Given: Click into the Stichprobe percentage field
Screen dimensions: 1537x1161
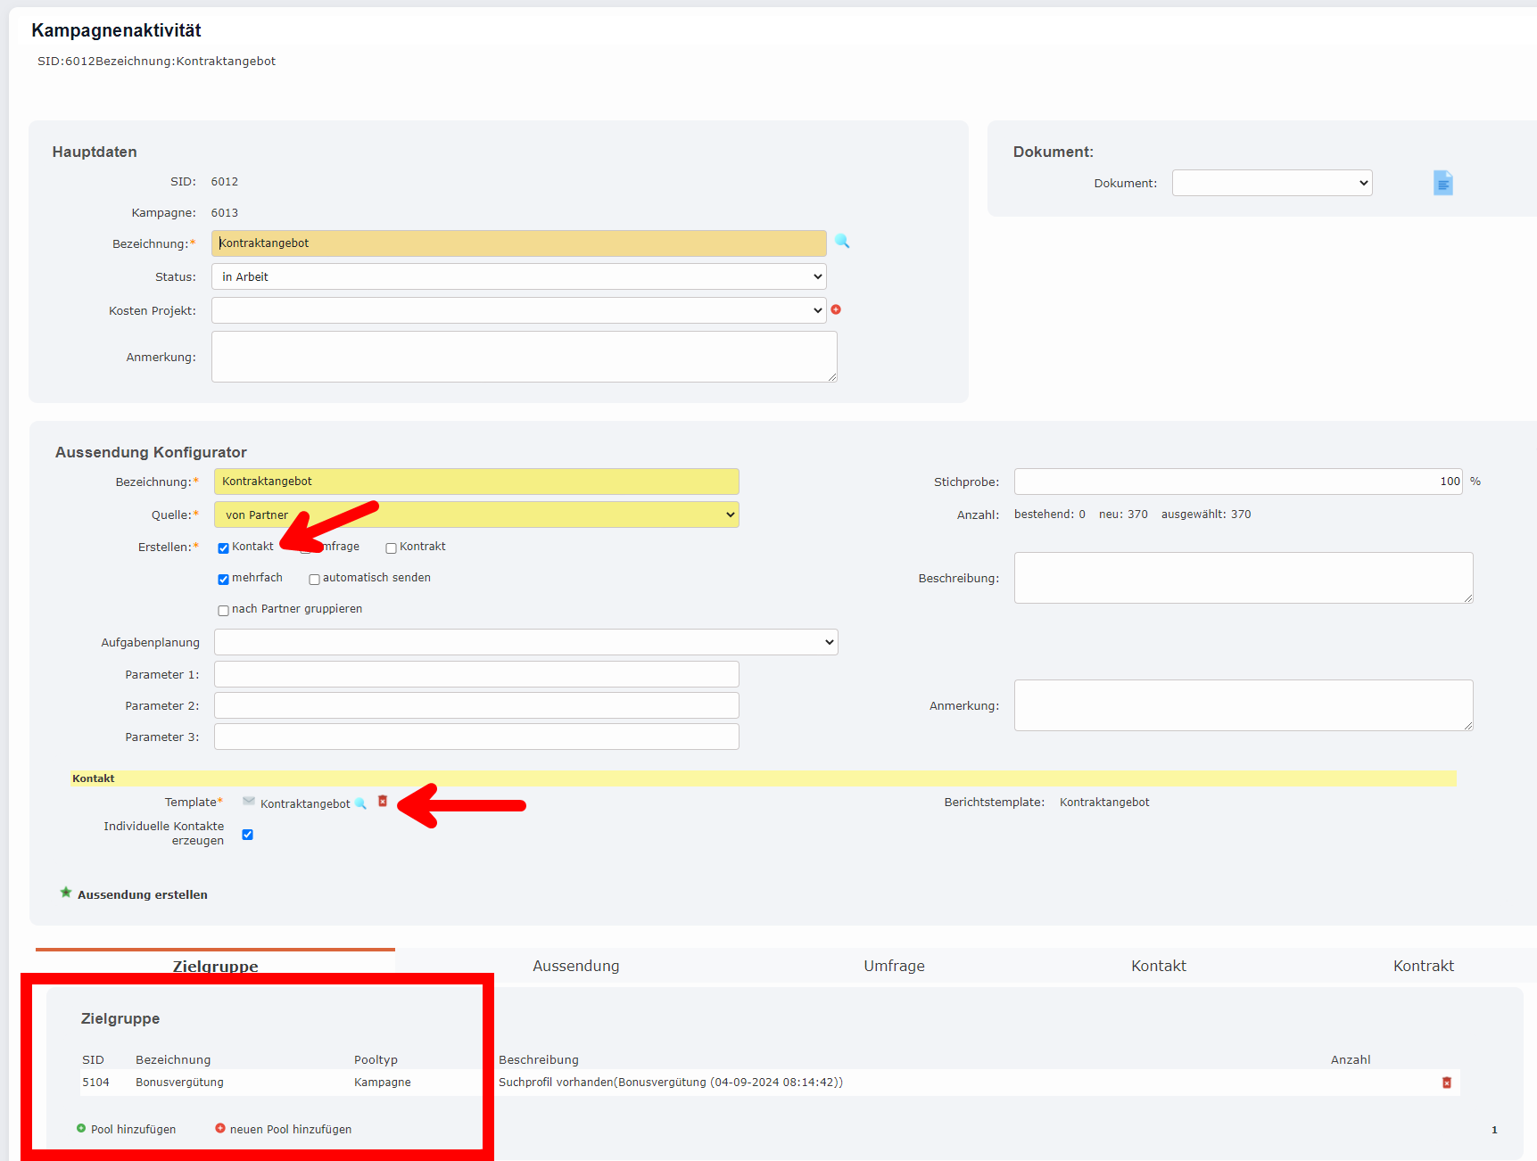Looking at the screenshot, I should pyautogui.click(x=1237, y=482).
